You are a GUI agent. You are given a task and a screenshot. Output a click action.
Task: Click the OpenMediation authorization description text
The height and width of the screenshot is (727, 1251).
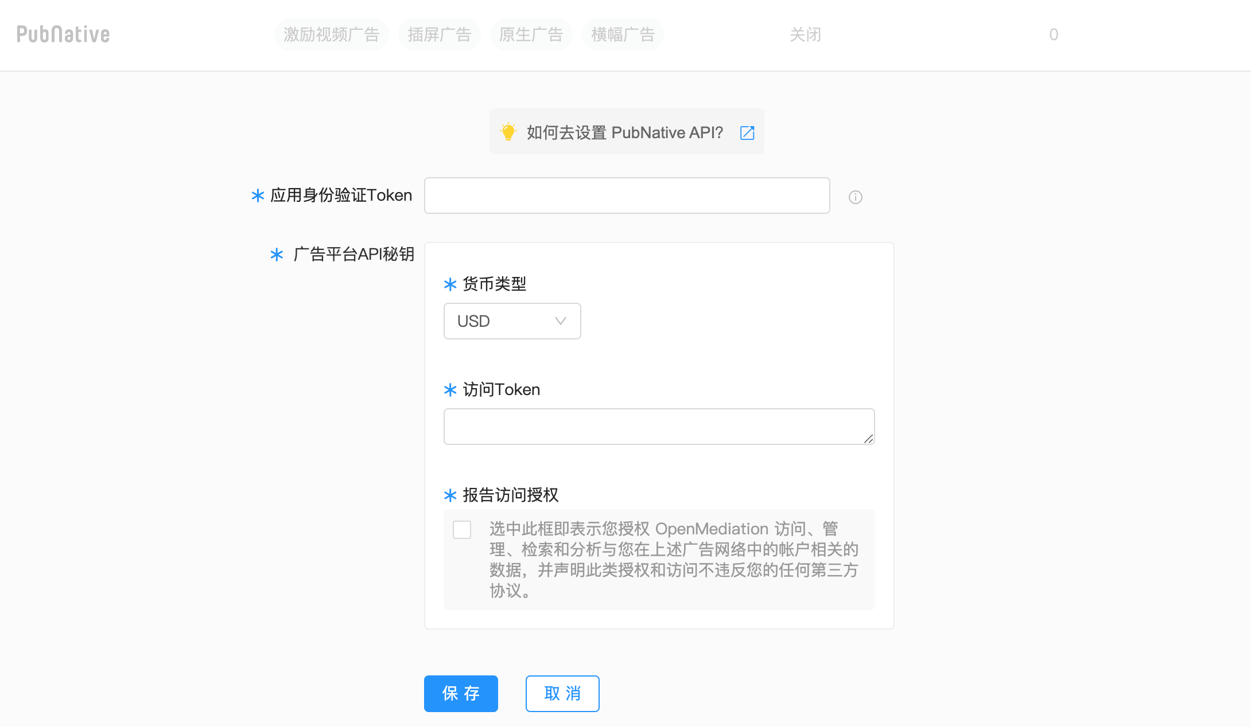tap(674, 560)
